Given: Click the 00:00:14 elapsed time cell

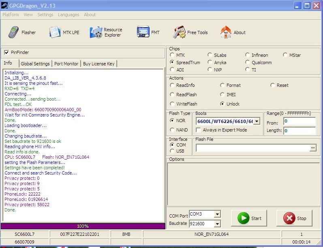Looking at the screenshot, I should point(301,242).
